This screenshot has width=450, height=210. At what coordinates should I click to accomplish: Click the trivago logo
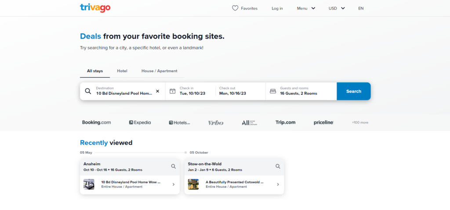(95, 8)
